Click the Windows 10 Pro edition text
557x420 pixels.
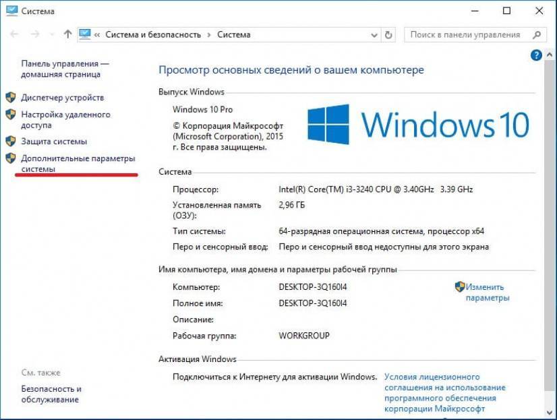[202, 109]
